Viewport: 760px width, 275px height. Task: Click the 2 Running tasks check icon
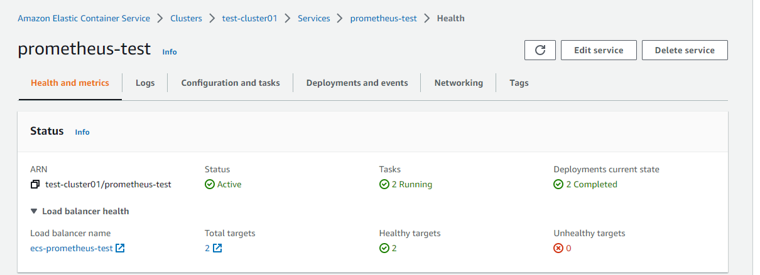pyautogui.click(x=384, y=185)
